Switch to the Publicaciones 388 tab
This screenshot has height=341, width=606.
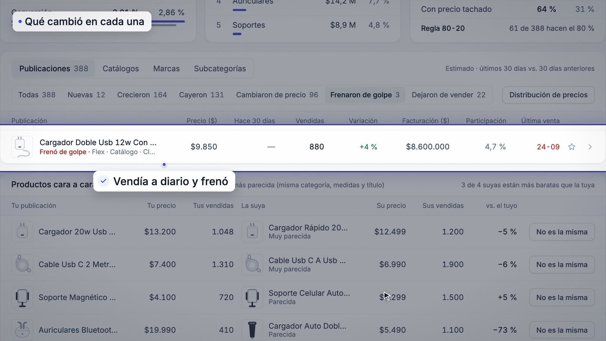[x=53, y=69]
